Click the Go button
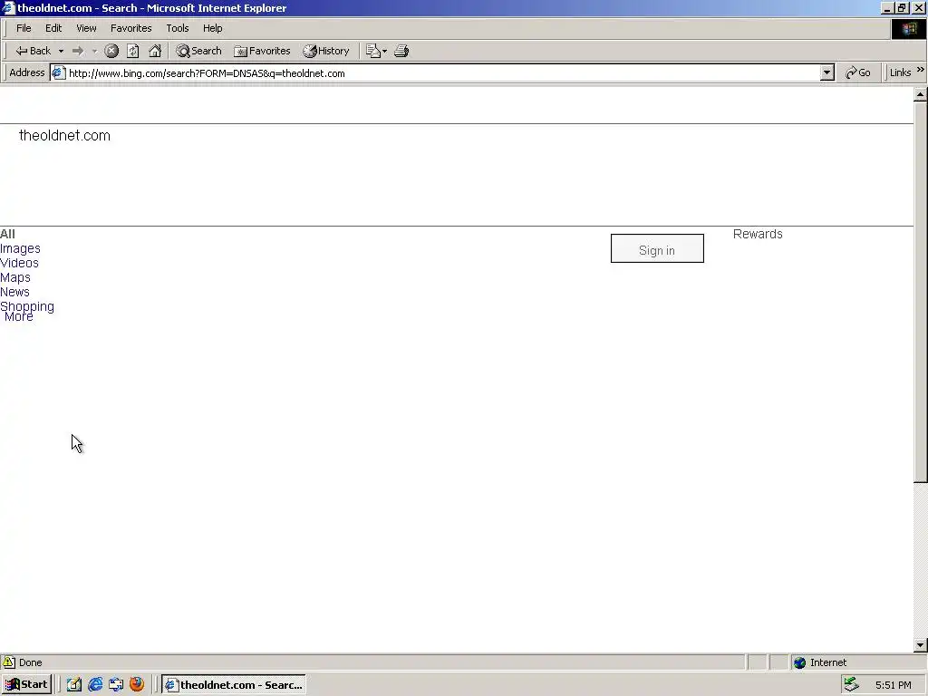 858,72
